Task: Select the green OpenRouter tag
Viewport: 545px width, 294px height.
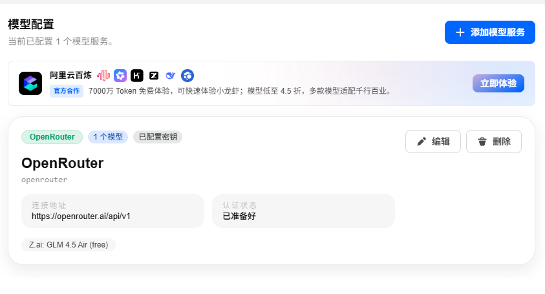Action: 52,137
